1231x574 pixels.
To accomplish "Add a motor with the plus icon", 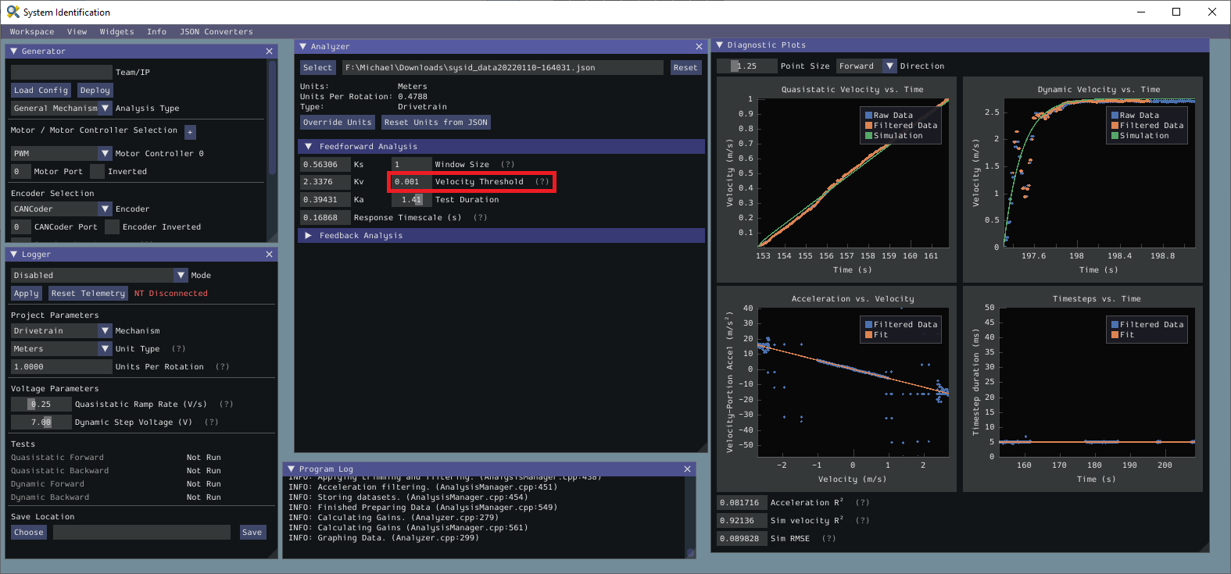I will click(190, 132).
